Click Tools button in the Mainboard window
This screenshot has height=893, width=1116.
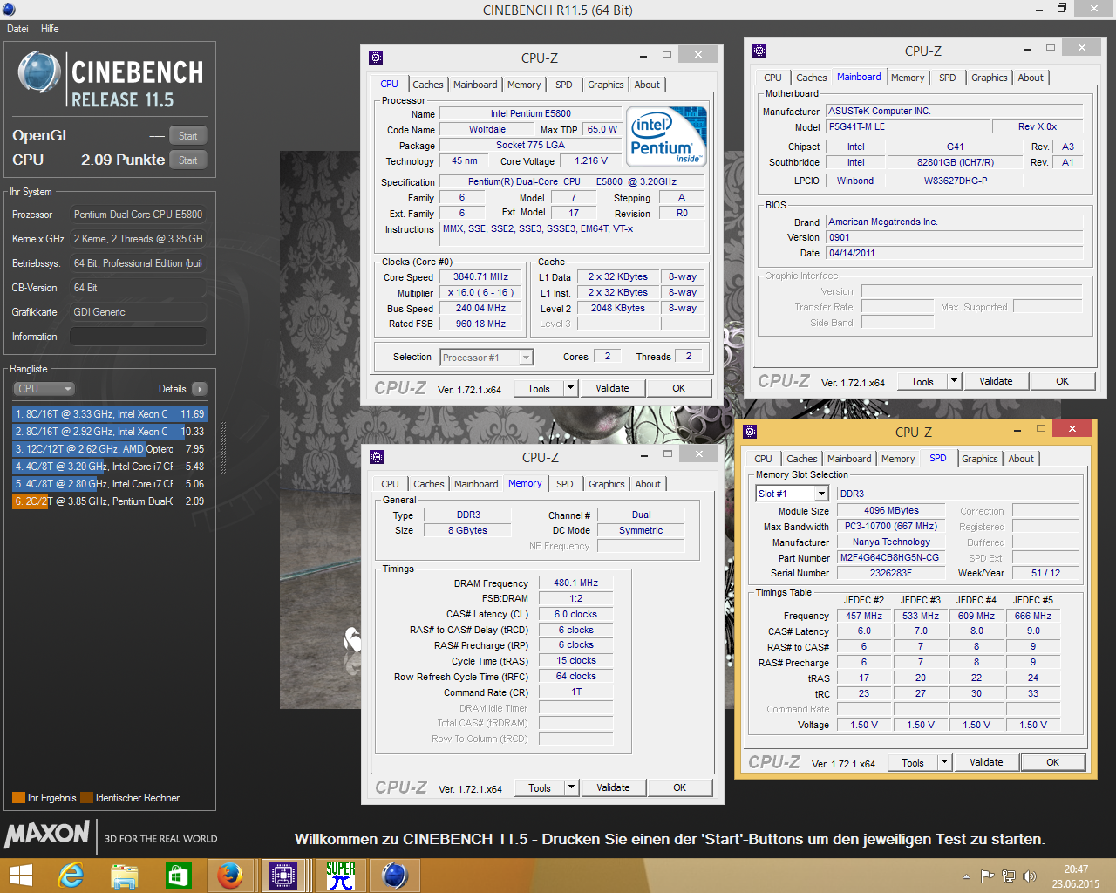click(x=922, y=381)
